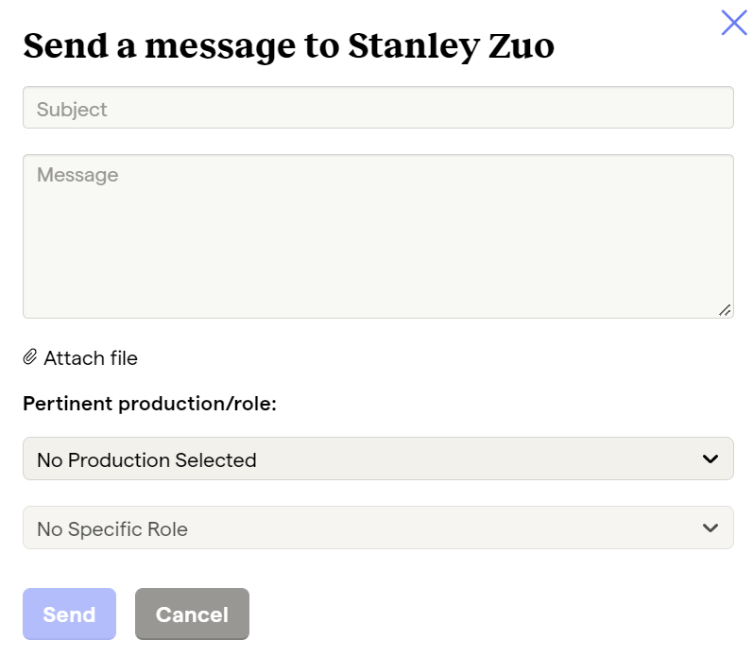Image resolution: width=753 pixels, height=658 pixels.
Task: Cancel the message with the Cancel button
Action: coord(192,614)
